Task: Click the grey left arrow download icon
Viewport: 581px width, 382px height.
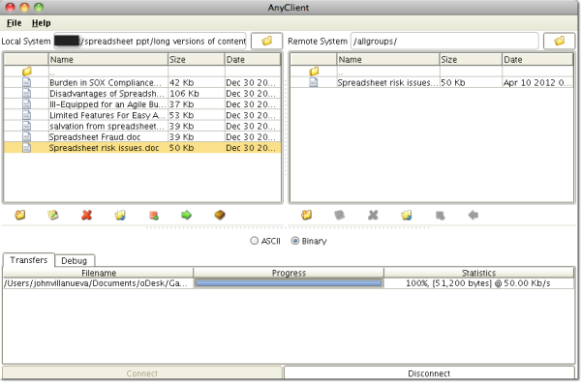Action: [473, 215]
